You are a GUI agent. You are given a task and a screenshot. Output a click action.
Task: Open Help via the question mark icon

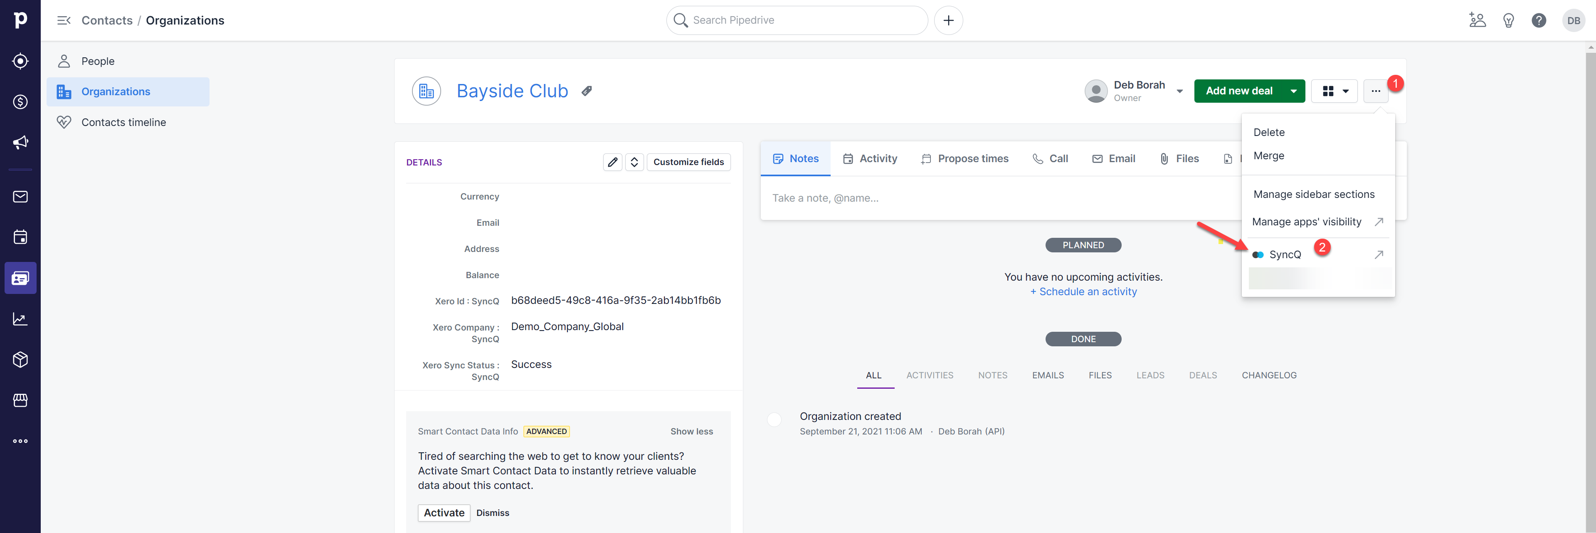point(1539,20)
